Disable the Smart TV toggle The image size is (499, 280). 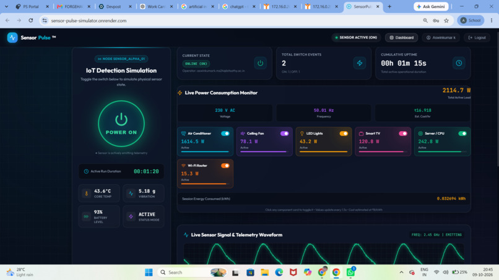point(403,134)
